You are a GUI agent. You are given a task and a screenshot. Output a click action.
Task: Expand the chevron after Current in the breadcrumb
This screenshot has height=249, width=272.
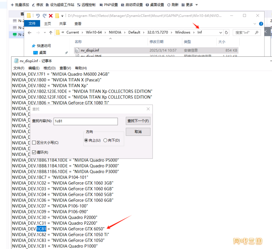(x=82, y=33)
